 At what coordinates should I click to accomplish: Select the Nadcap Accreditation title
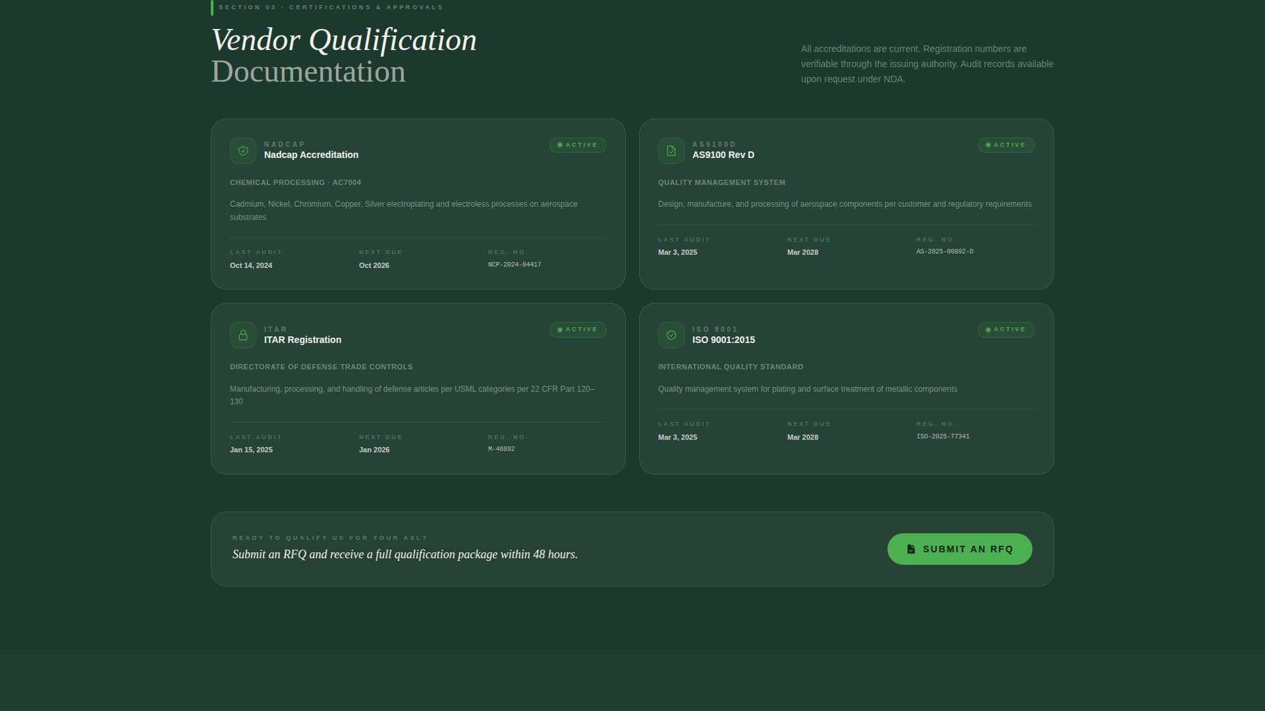pyautogui.click(x=311, y=155)
